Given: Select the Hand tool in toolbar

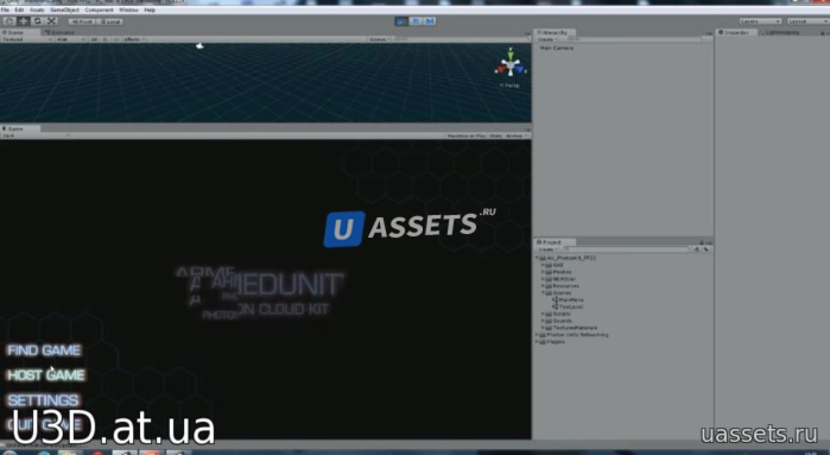Looking at the screenshot, I should click(8, 21).
